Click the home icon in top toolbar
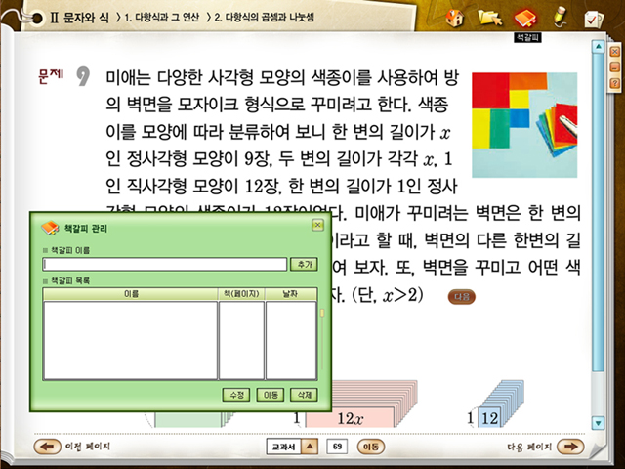The image size is (625, 469). coord(454,18)
